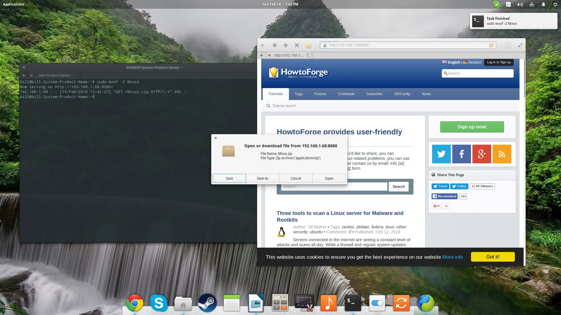Open the Subscribe navigation tab
This screenshot has height=315, width=561.
click(374, 94)
